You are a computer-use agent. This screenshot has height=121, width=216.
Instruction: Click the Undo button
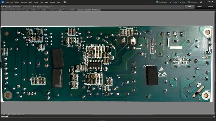[x=173, y=2]
